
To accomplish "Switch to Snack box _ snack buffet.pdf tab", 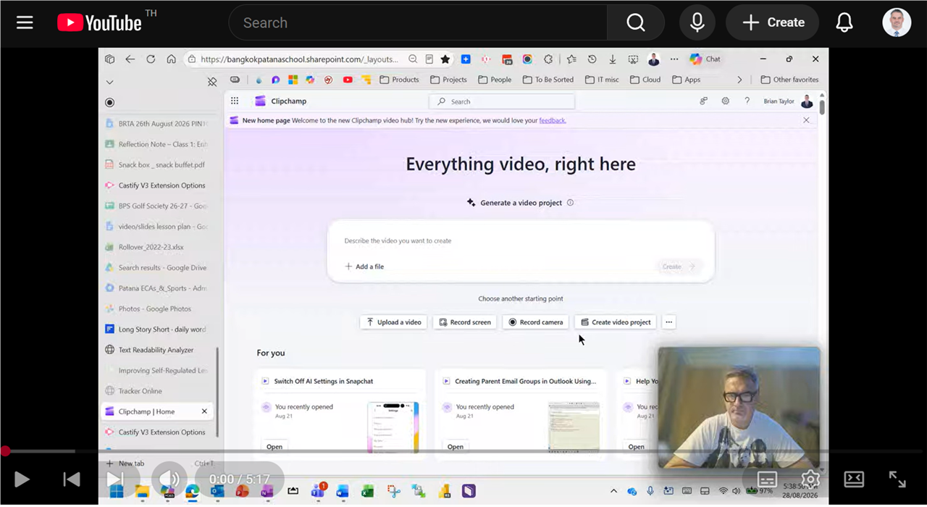I will [x=158, y=165].
